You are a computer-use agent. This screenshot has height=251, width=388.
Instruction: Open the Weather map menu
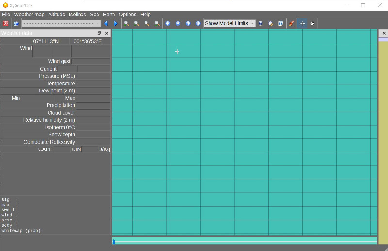29,15
